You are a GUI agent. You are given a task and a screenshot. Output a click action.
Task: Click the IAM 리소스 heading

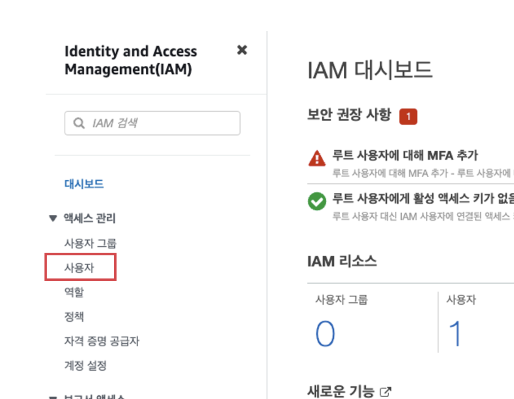pyautogui.click(x=342, y=261)
